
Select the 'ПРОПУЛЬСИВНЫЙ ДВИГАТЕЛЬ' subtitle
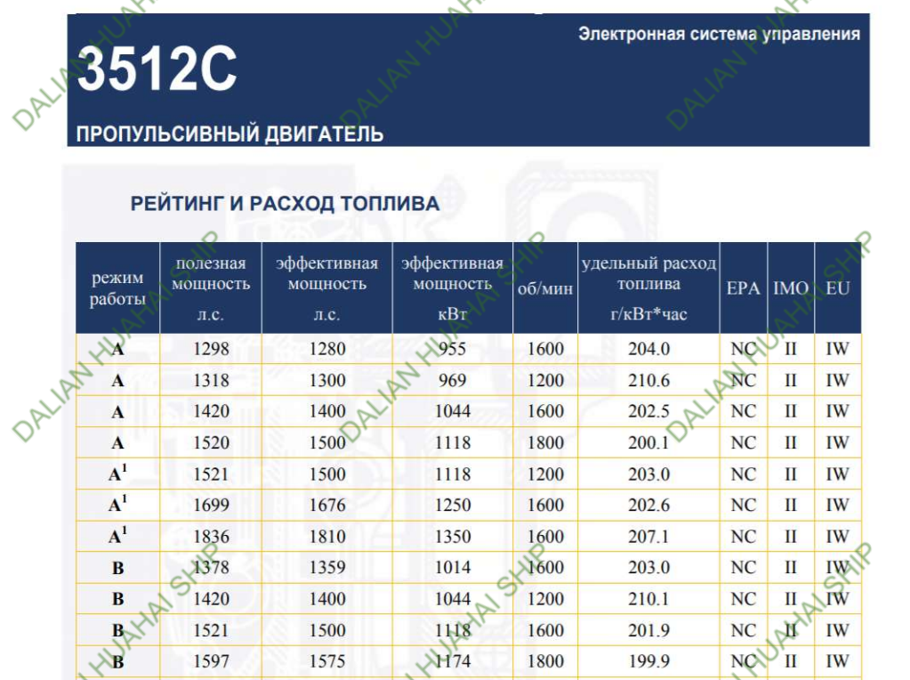click(230, 134)
